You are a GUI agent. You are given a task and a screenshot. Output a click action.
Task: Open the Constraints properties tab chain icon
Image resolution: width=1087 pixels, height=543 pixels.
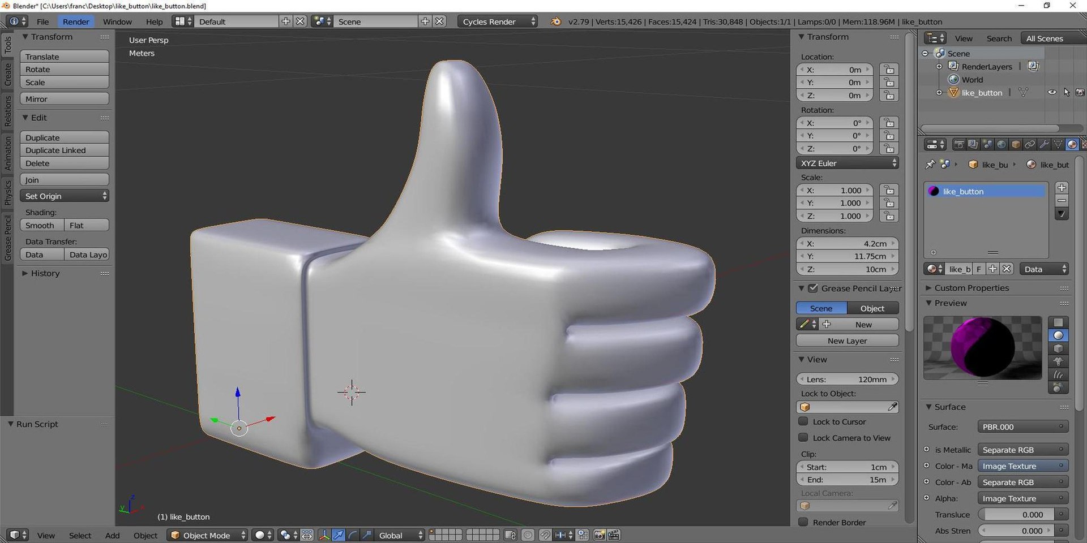tap(1030, 145)
